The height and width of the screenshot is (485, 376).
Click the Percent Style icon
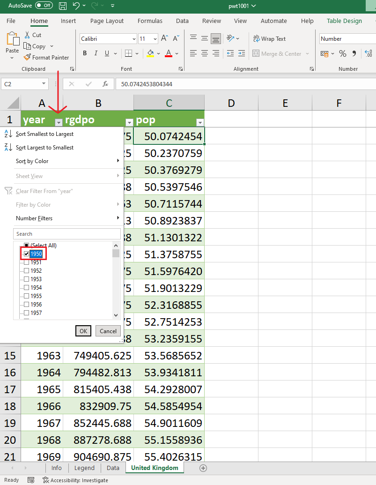(342, 53)
